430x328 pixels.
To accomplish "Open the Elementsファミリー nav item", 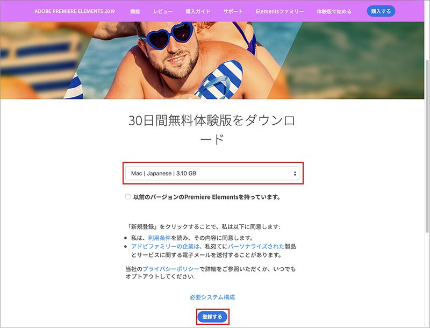I will [279, 11].
